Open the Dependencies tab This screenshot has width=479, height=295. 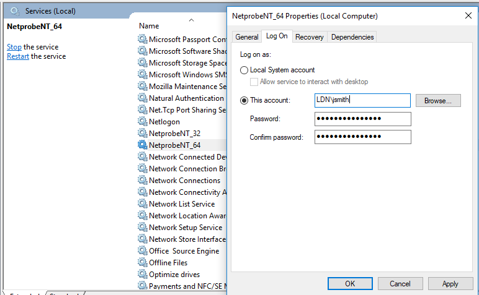coord(352,37)
